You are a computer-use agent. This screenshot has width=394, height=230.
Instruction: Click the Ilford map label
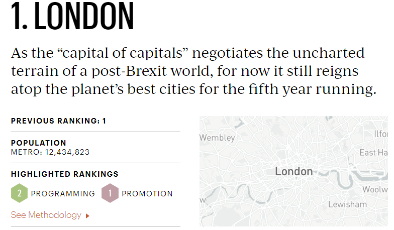coord(381,134)
